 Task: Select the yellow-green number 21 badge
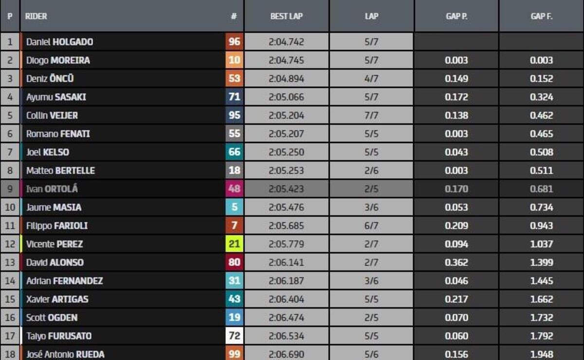[x=234, y=244]
